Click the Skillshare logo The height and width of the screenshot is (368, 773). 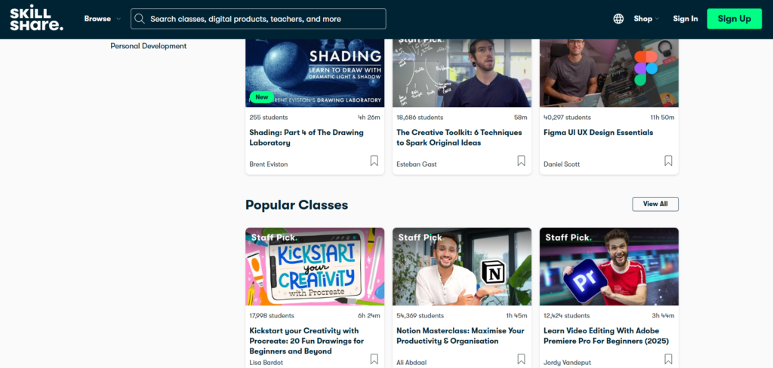coord(36,19)
